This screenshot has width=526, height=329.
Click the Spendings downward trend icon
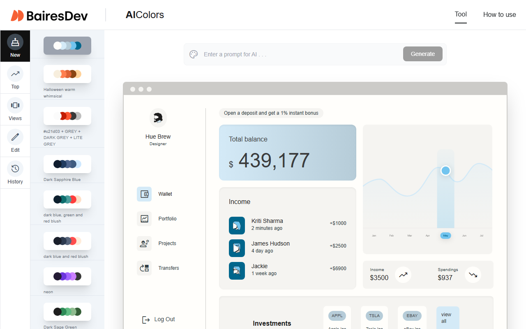point(473,275)
